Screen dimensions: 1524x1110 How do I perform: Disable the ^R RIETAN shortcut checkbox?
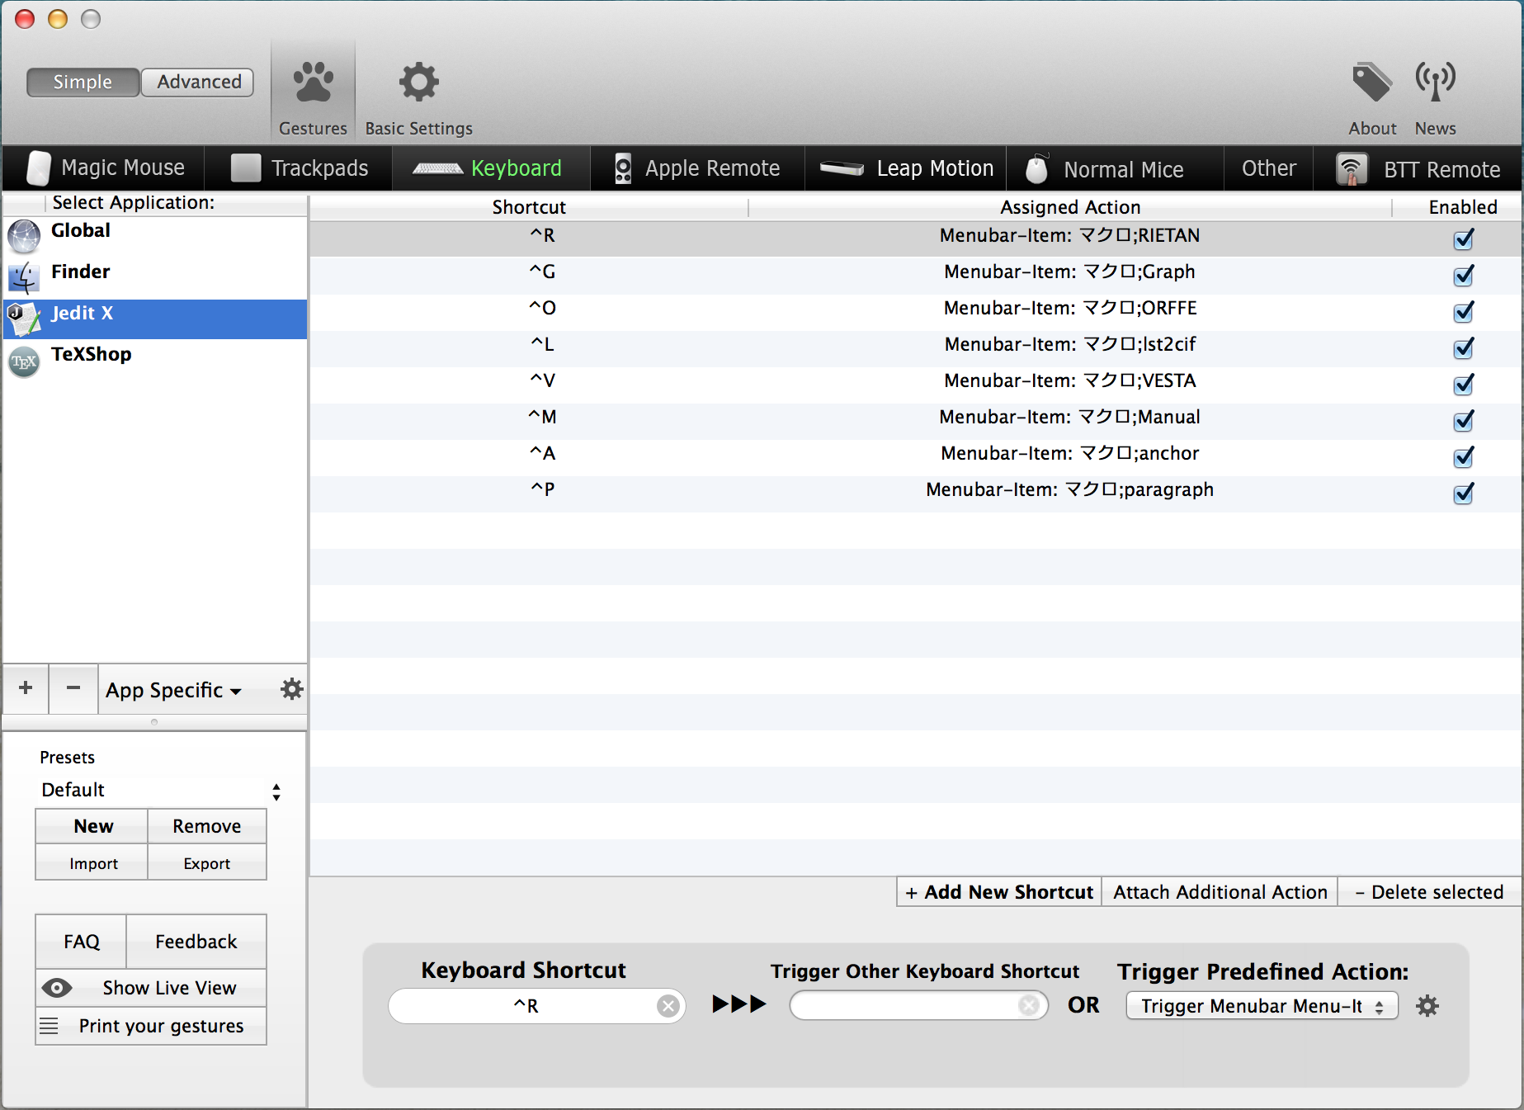[x=1464, y=239]
